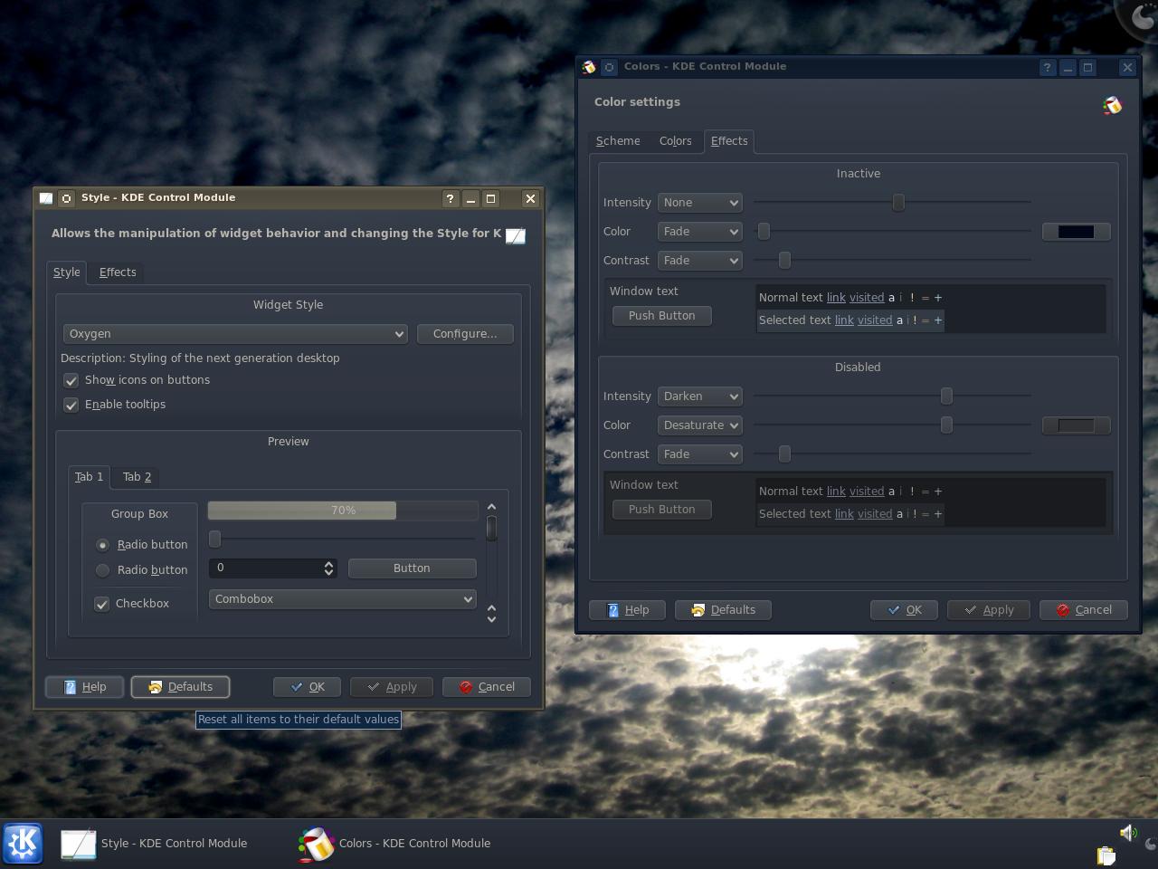Click the spinbox stepper arrows in preview
The image size is (1158, 869).
pos(328,568)
